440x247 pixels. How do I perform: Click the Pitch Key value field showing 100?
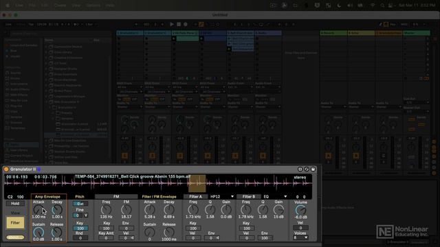point(80,228)
